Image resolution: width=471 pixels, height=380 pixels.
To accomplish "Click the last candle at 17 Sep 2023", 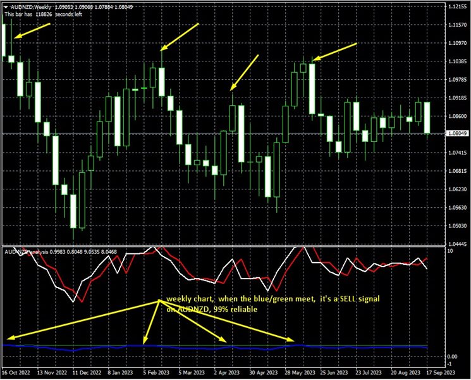I will pyautogui.click(x=427, y=118).
